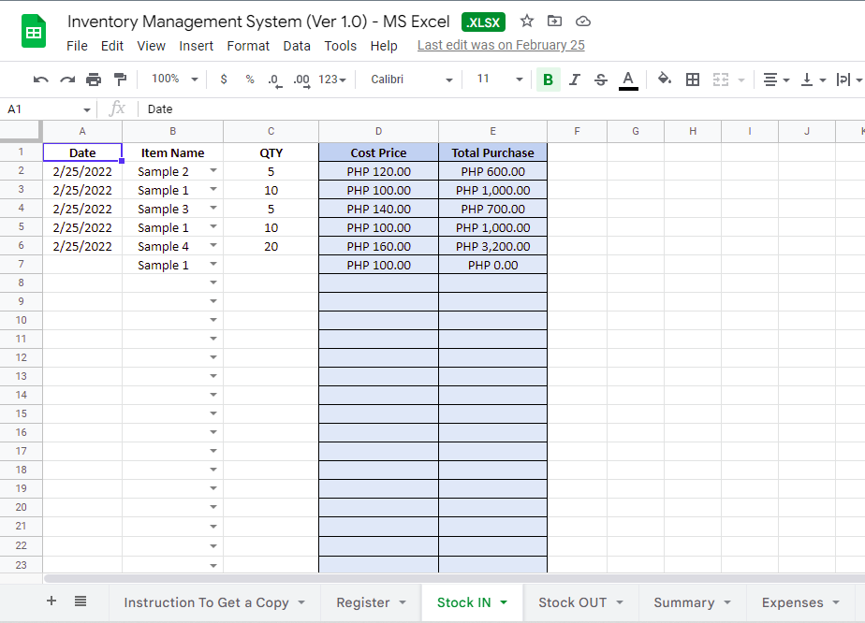
Task: Open the Stock IN tab options arrow
Action: (504, 602)
